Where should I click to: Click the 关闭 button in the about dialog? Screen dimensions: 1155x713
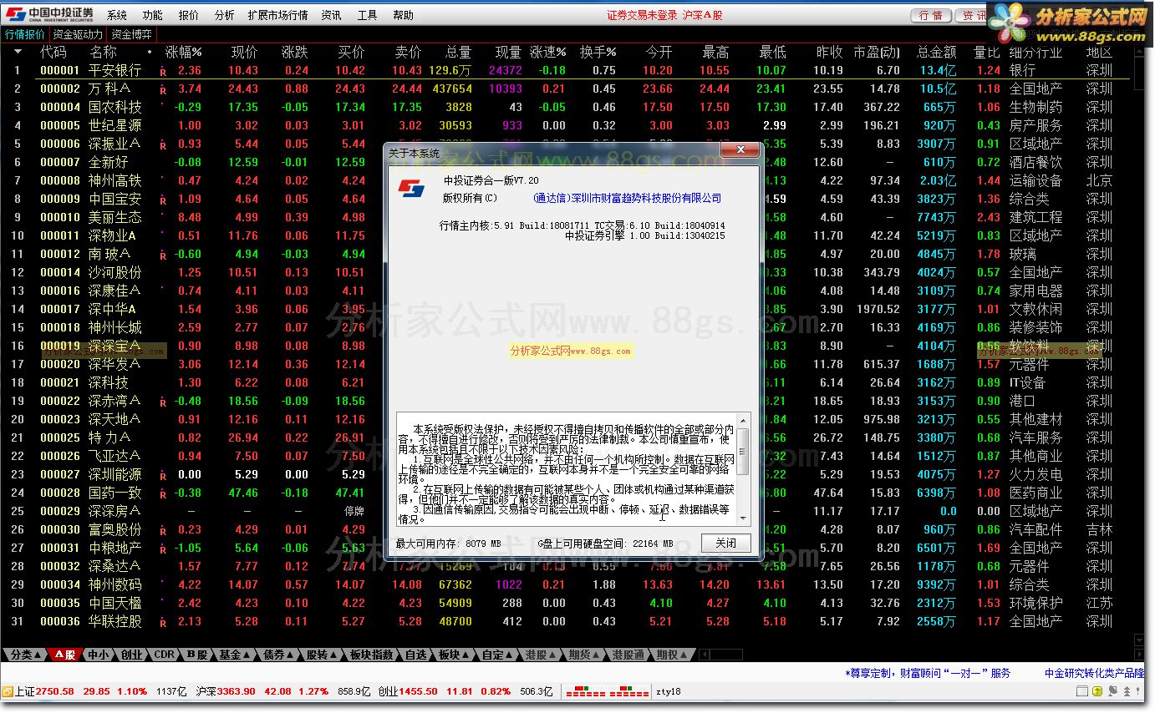click(x=725, y=543)
